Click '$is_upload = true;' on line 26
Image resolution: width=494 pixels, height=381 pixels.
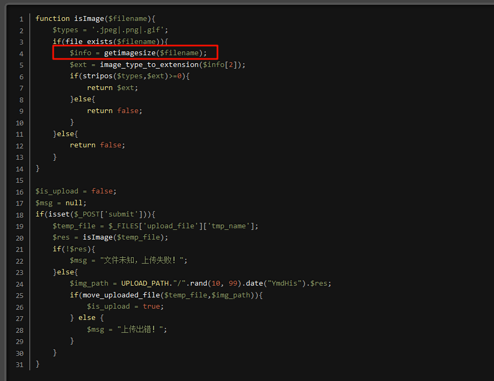(x=126, y=307)
